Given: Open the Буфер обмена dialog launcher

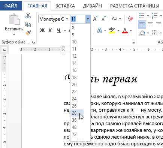Looking at the screenshot, I should tap(33, 42).
